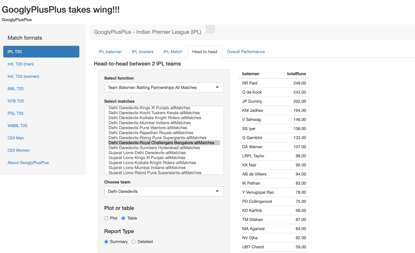This screenshot has width=415, height=253.
Task: Expand the Choose team dropdown
Action: [x=164, y=191]
